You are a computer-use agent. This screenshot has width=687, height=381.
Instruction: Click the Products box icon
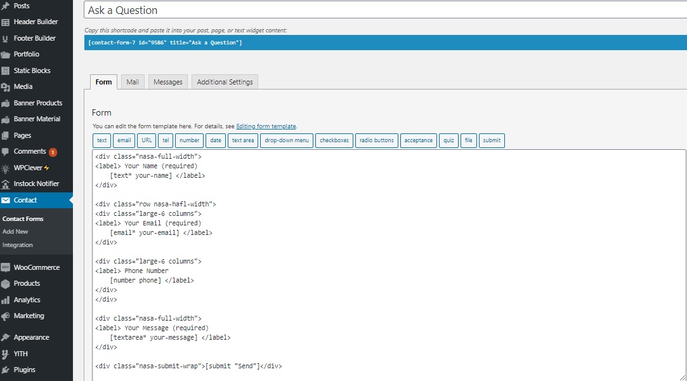point(5,284)
